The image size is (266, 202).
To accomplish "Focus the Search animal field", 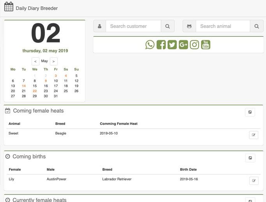I will tap(223, 26).
